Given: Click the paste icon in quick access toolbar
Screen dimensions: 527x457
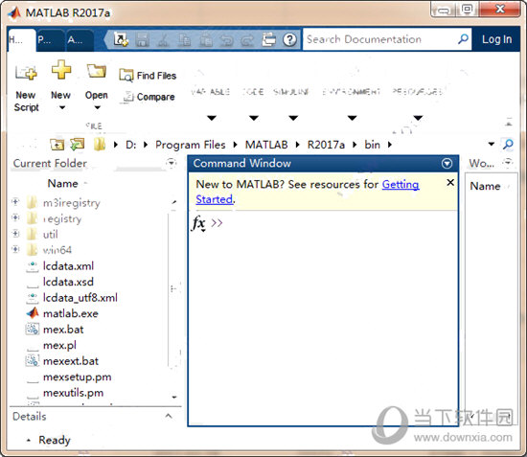Looking at the screenshot, I should [206, 39].
